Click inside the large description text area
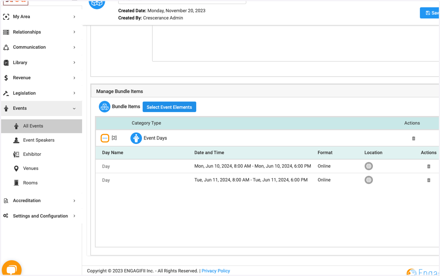Viewport: 440px width, 276px height. pos(296,44)
